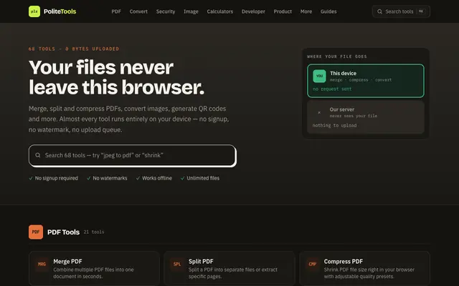Select Security in the top navigation
Screen dimensions: 459x286
click(166, 11)
